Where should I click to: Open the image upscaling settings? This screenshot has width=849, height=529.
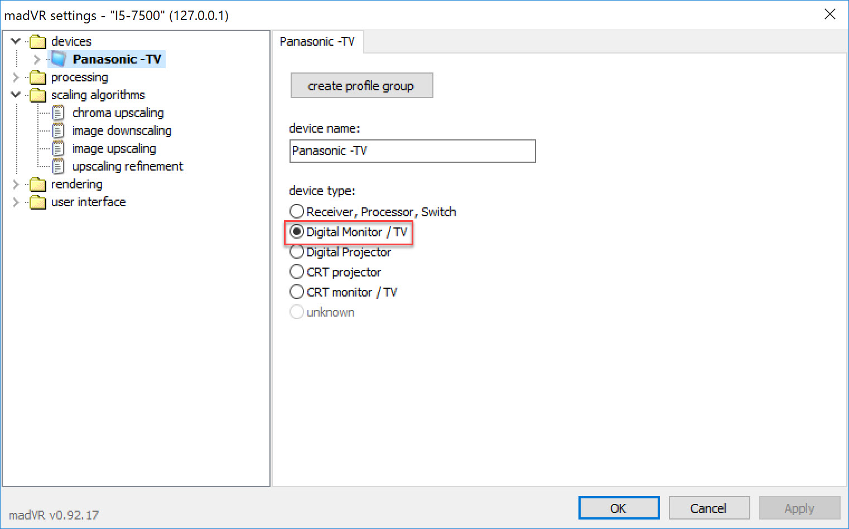[x=114, y=149]
